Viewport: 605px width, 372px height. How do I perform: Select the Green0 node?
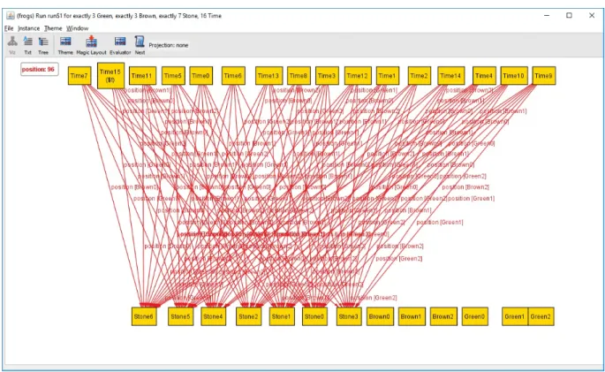(475, 316)
